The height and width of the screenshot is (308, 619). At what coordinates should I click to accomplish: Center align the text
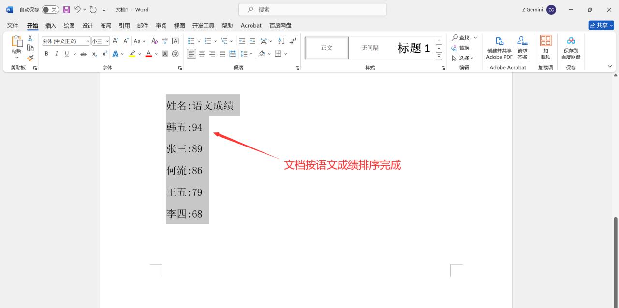(x=202, y=54)
